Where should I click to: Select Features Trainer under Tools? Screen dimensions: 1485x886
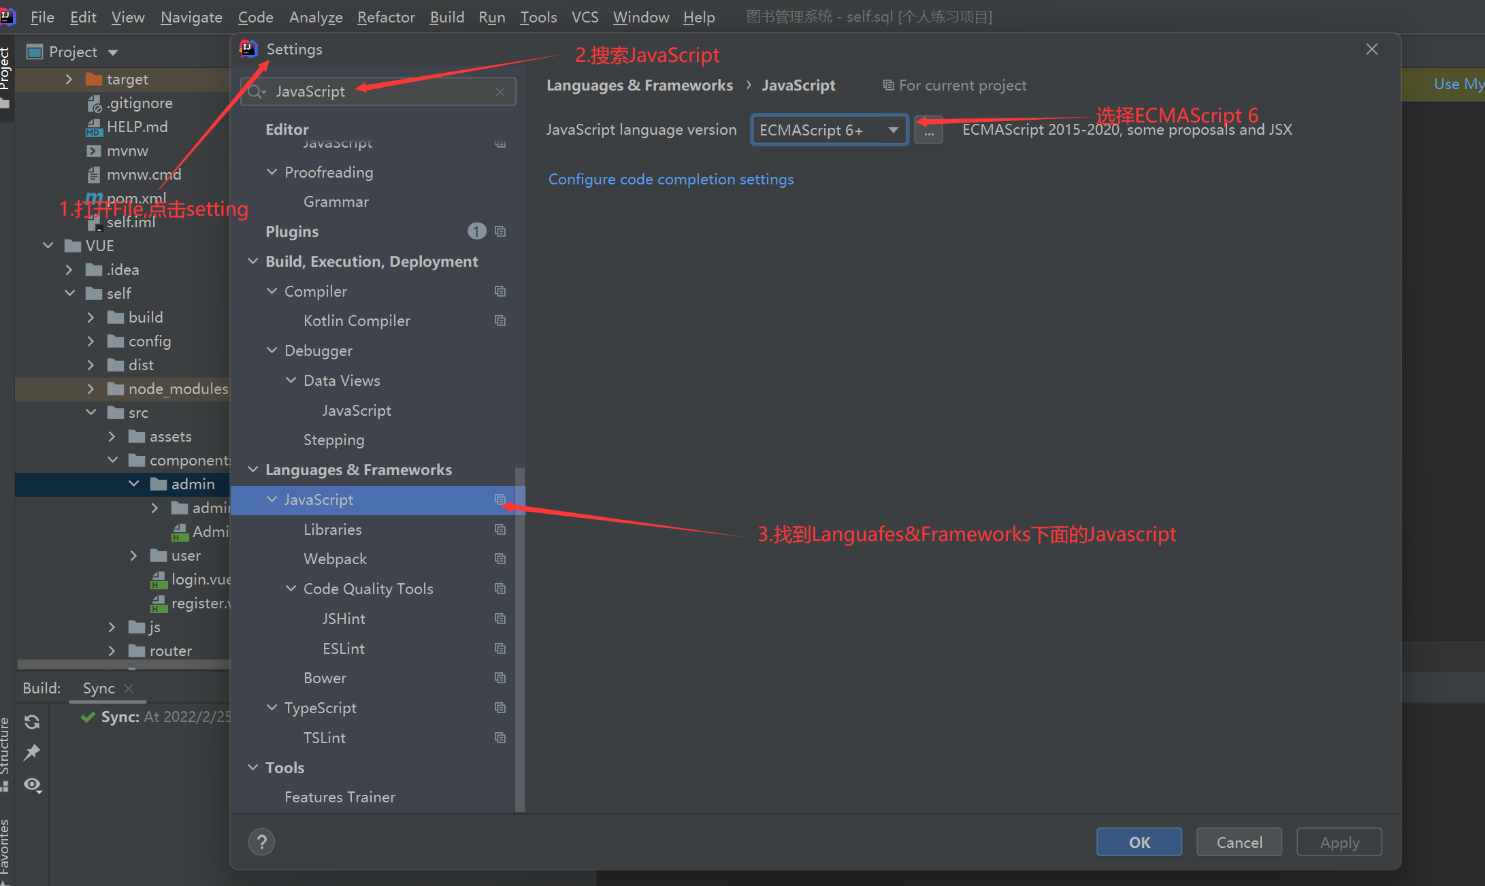[x=340, y=797]
